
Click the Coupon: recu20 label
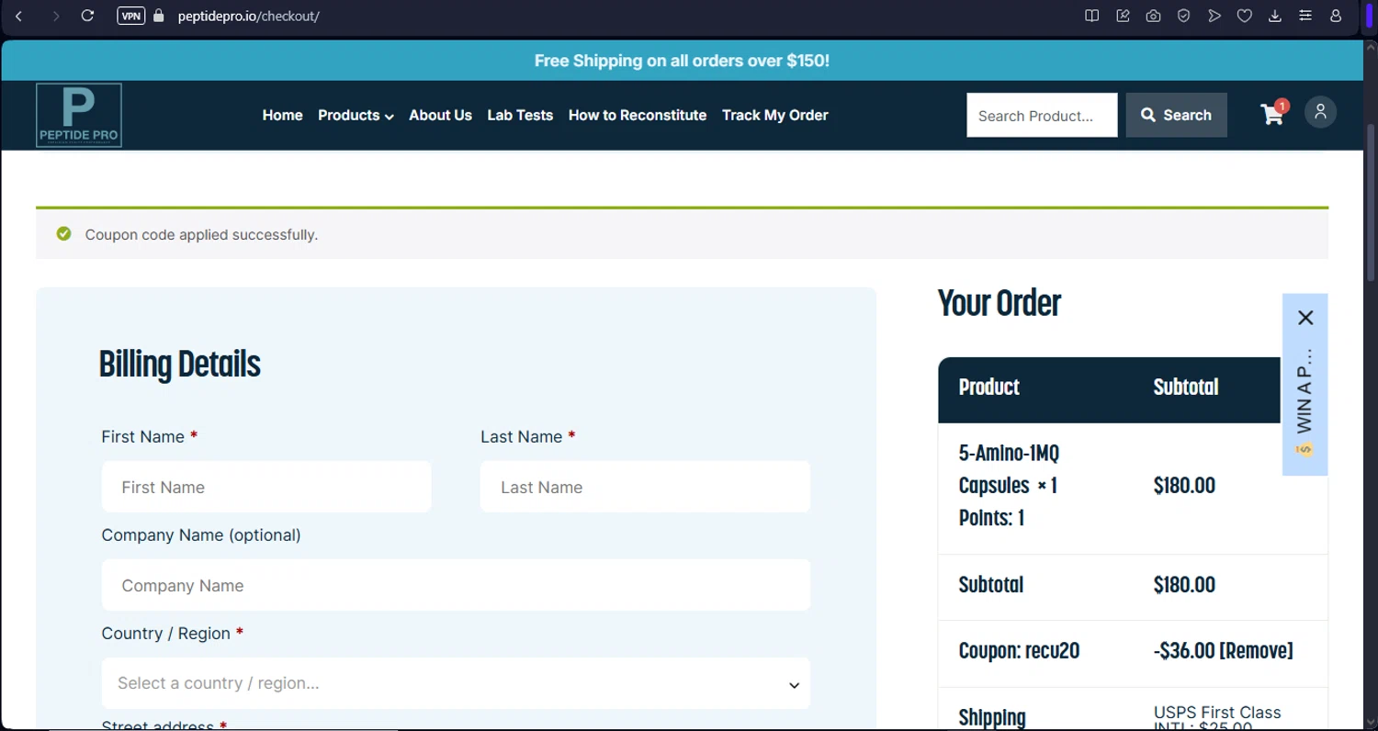[x=1019, y=651]
